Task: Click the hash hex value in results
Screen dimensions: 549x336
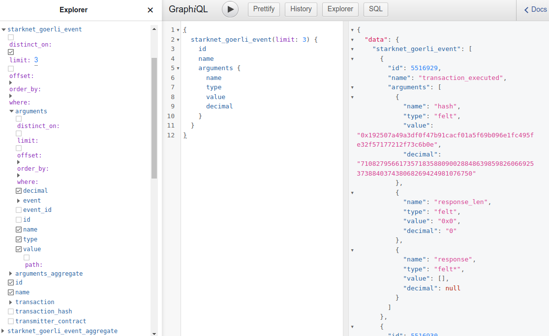Action: (445, 140)
